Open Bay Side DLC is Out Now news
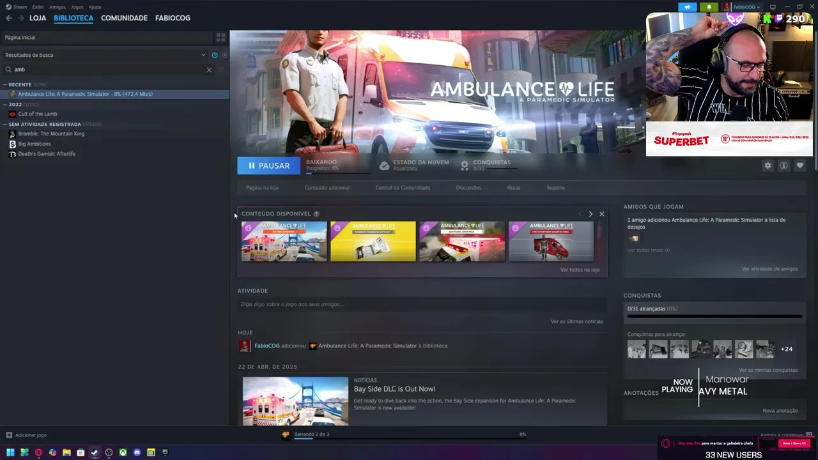 point(394,389)
